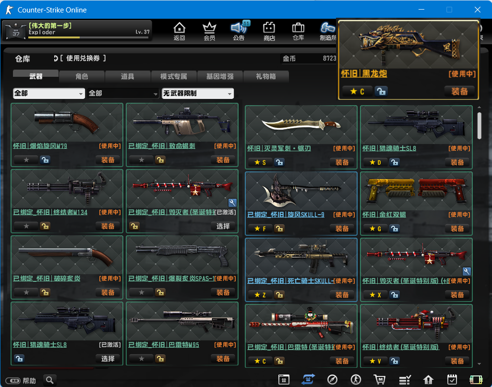Open the shopping cart icon
Screen dimensions: 492x387
point(380,379)
